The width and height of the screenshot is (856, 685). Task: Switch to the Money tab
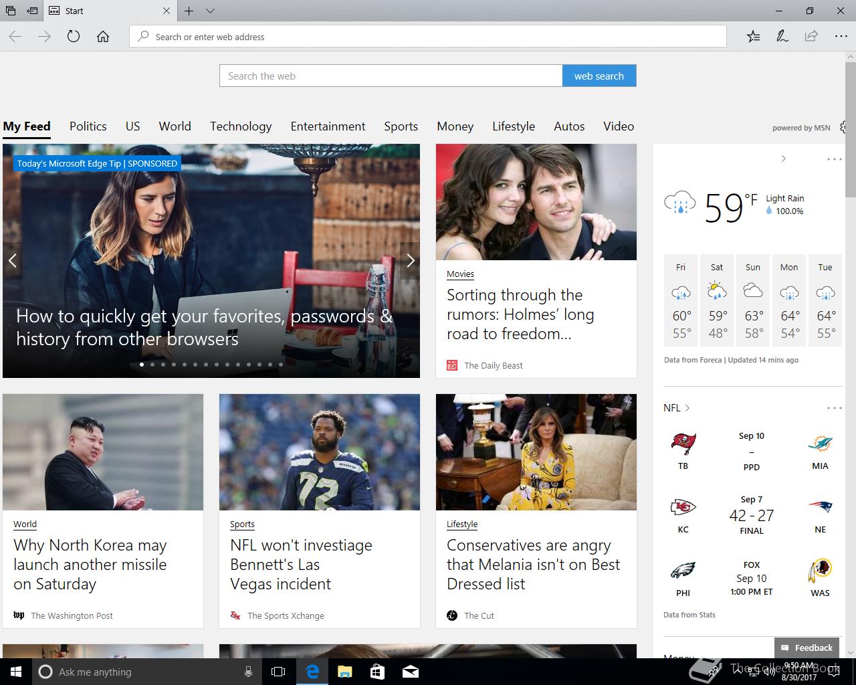point(455,126)
